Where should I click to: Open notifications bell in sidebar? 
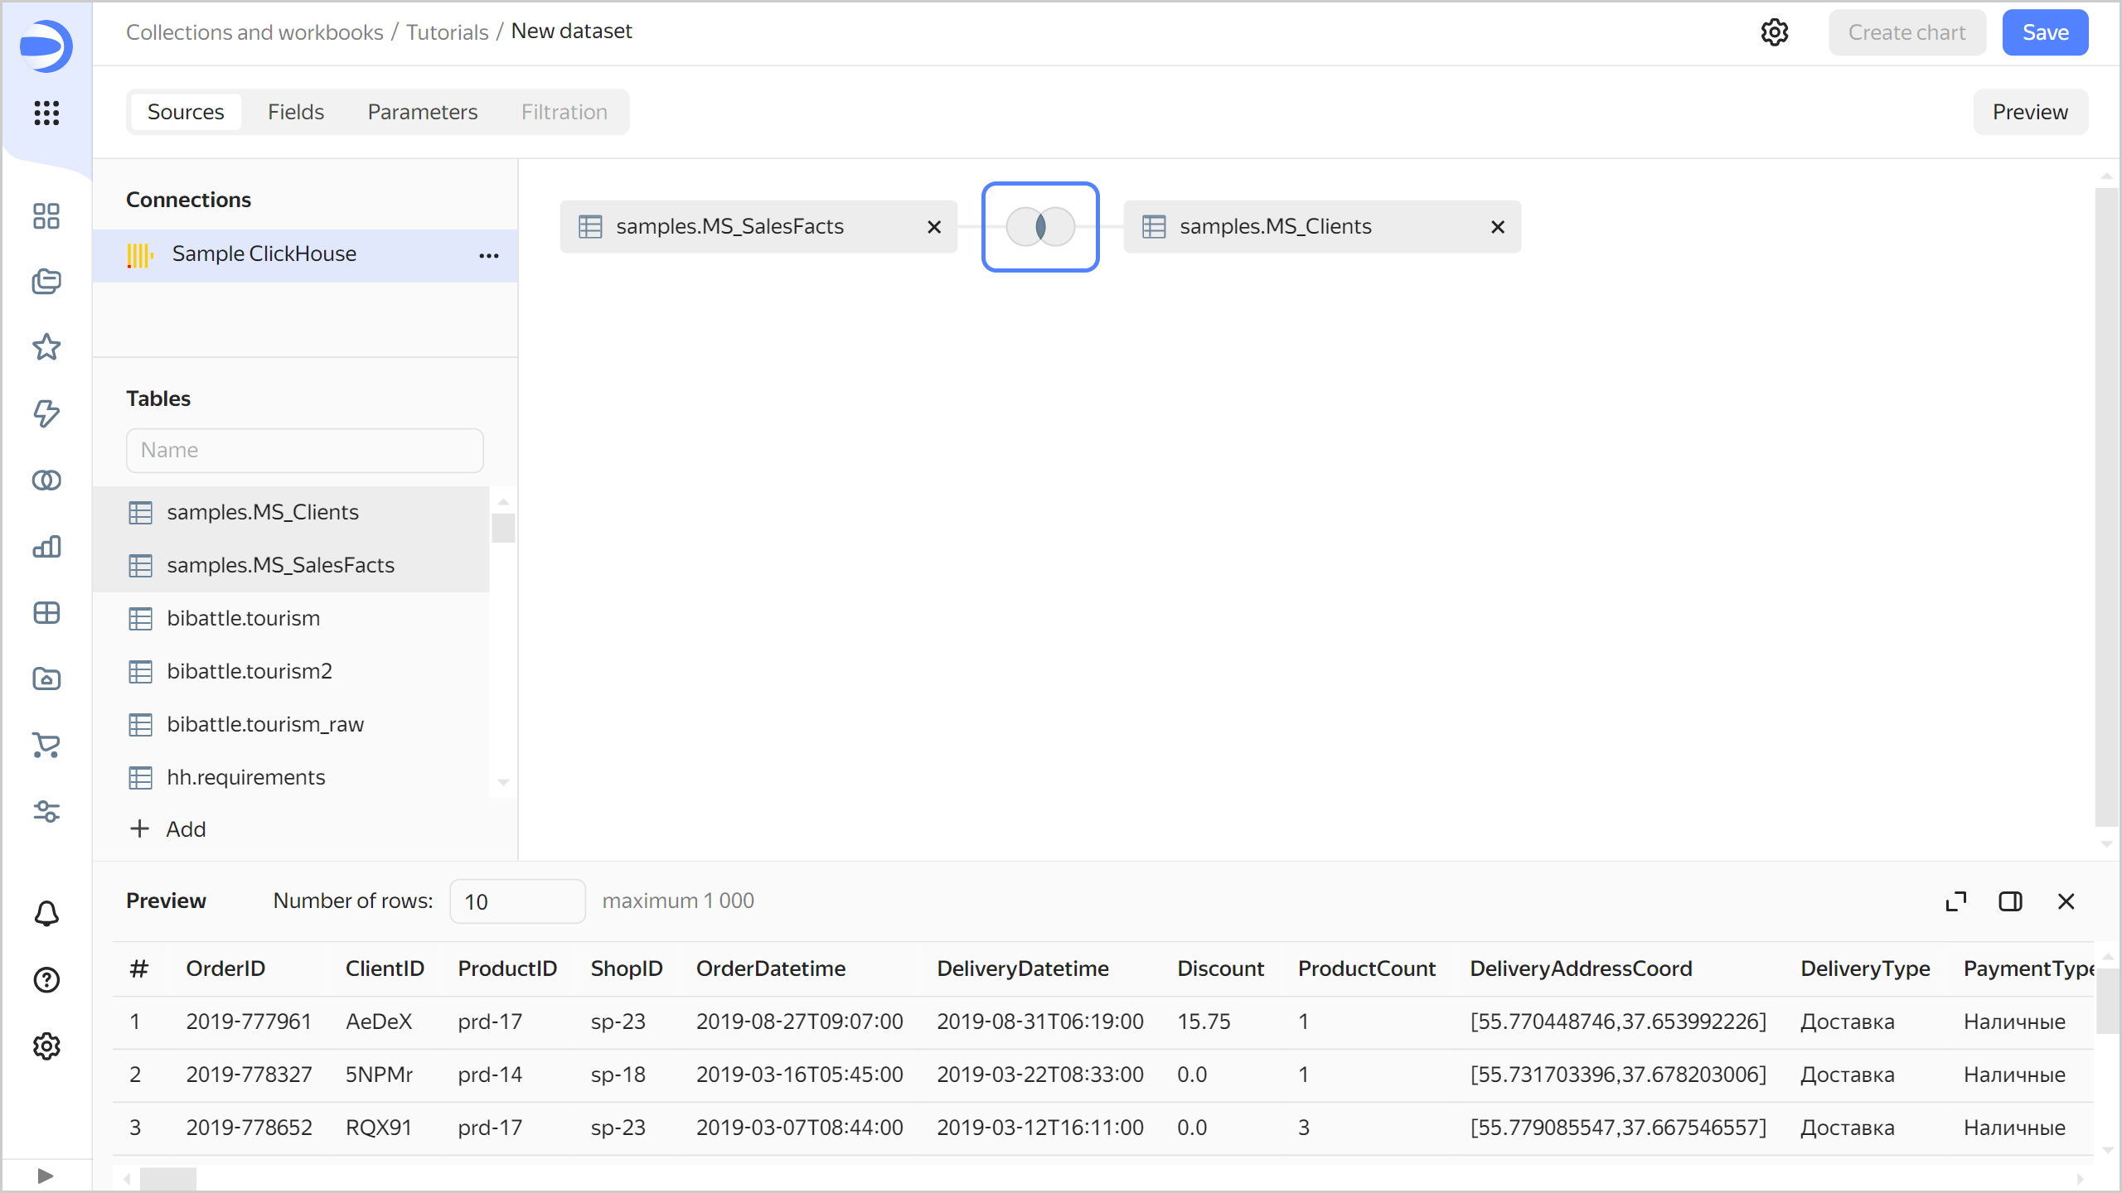(x=46, y=914)
